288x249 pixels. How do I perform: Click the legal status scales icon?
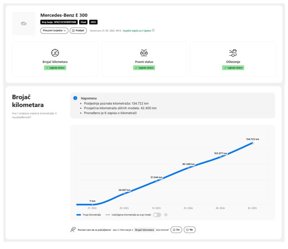click(144, 53)
